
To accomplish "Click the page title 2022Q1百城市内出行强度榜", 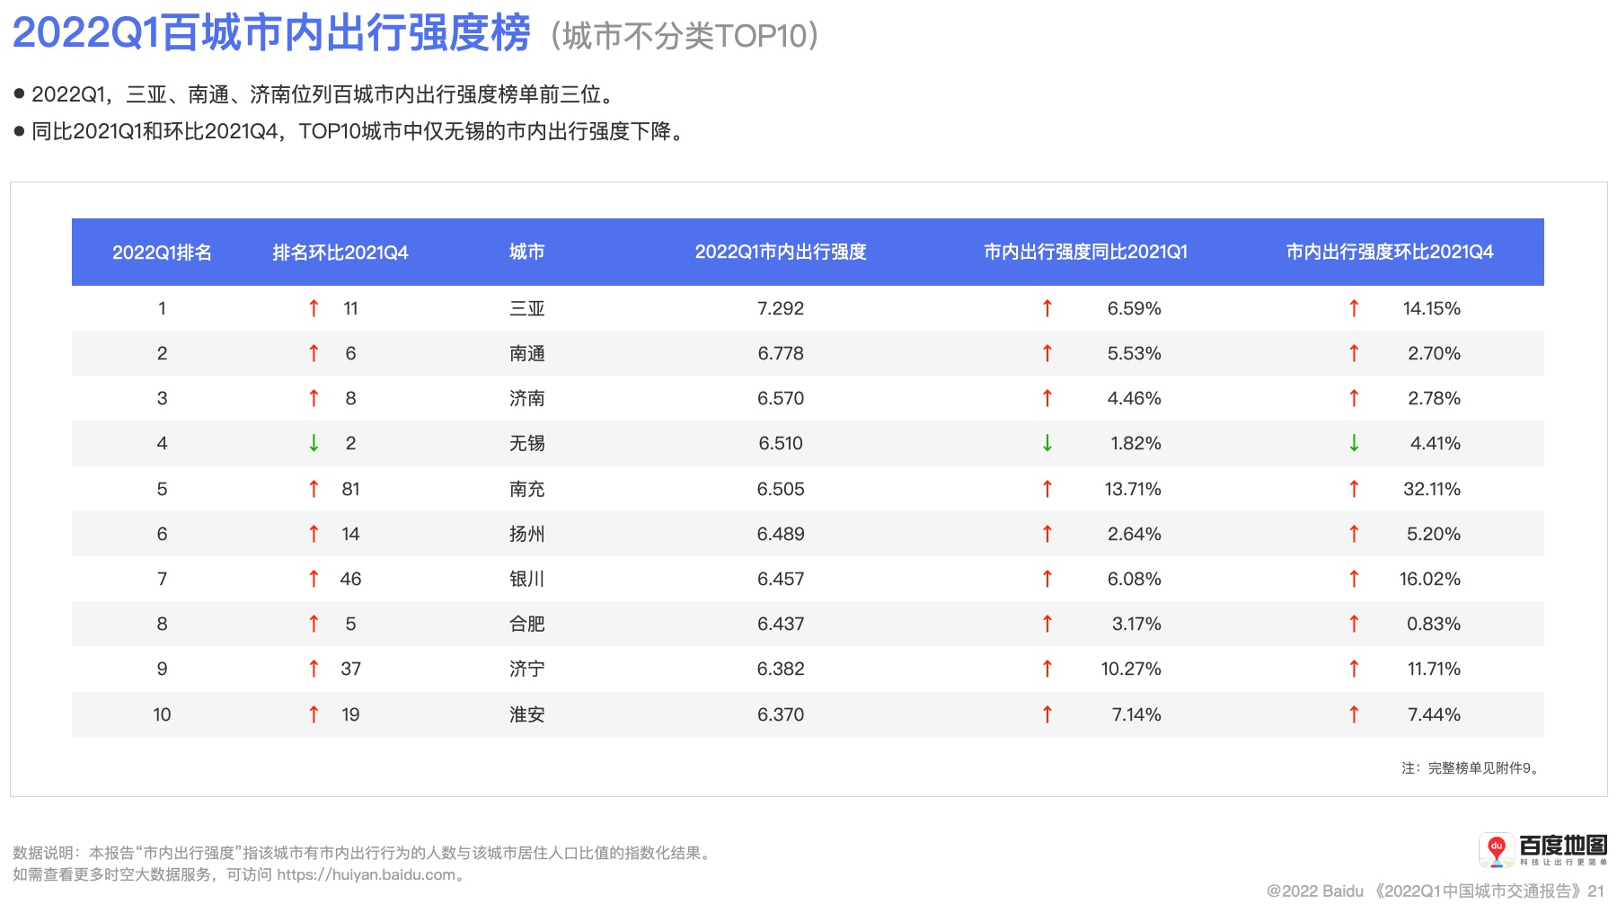I will tap(271, 33).
